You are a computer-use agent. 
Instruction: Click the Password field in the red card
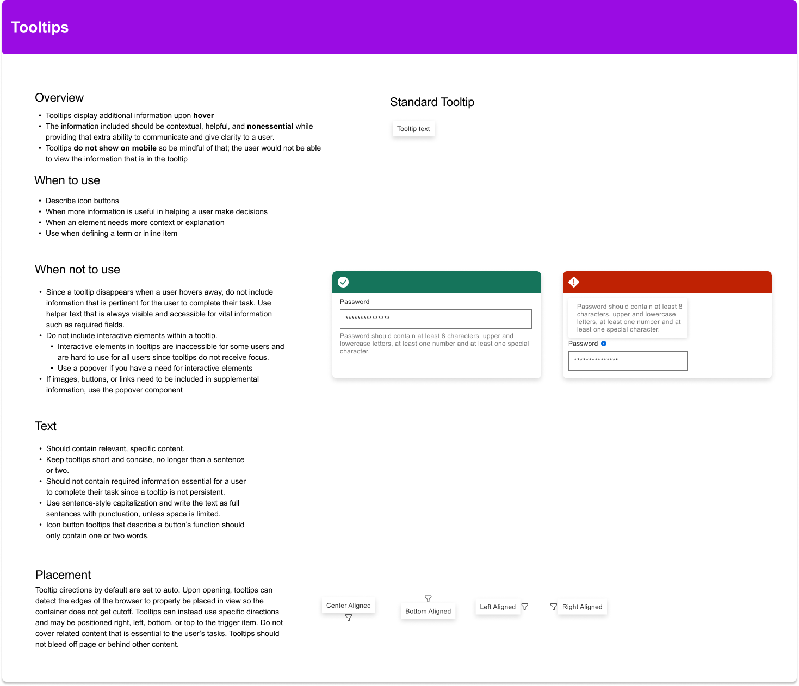pyautogui.click(x=628, y=361)
